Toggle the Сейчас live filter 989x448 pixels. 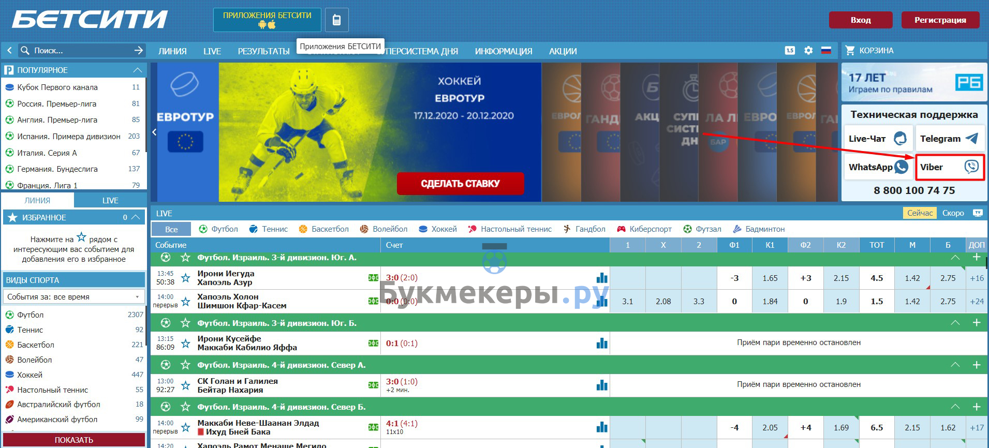point(920,213)
